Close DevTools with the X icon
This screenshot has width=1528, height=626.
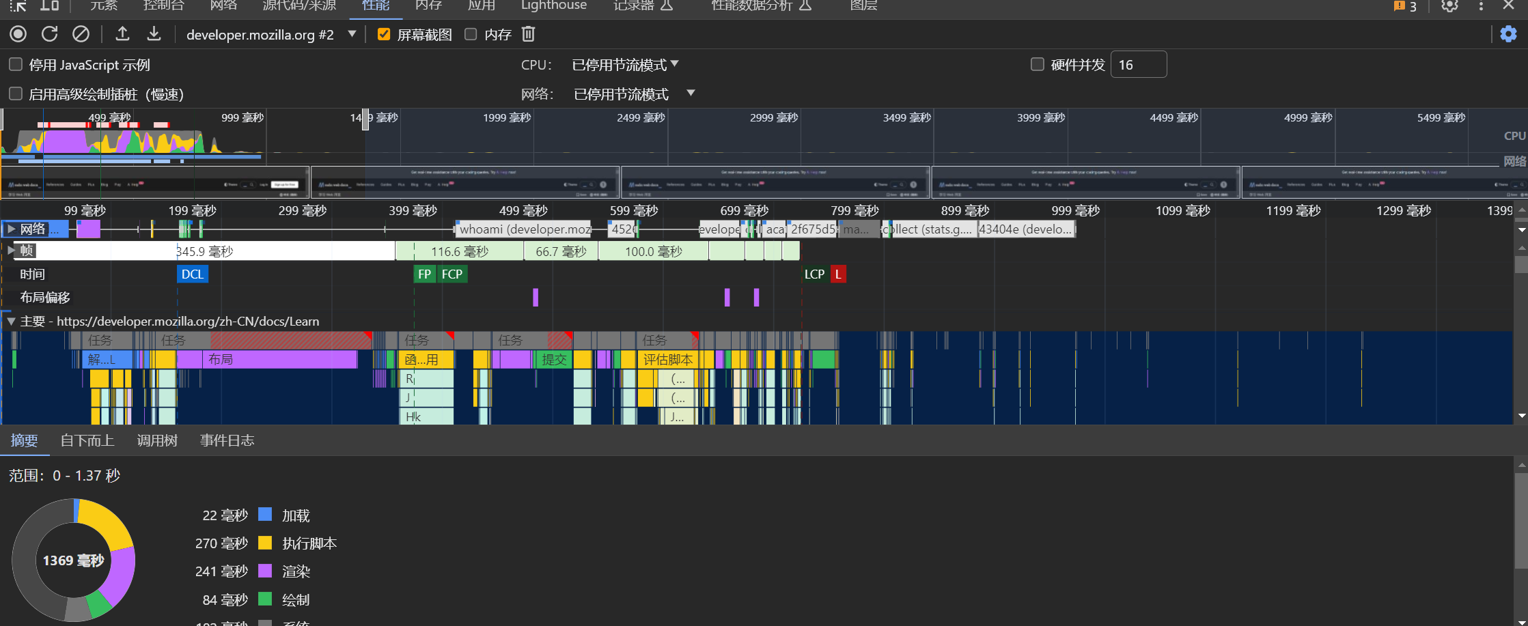coord(1509,5)
